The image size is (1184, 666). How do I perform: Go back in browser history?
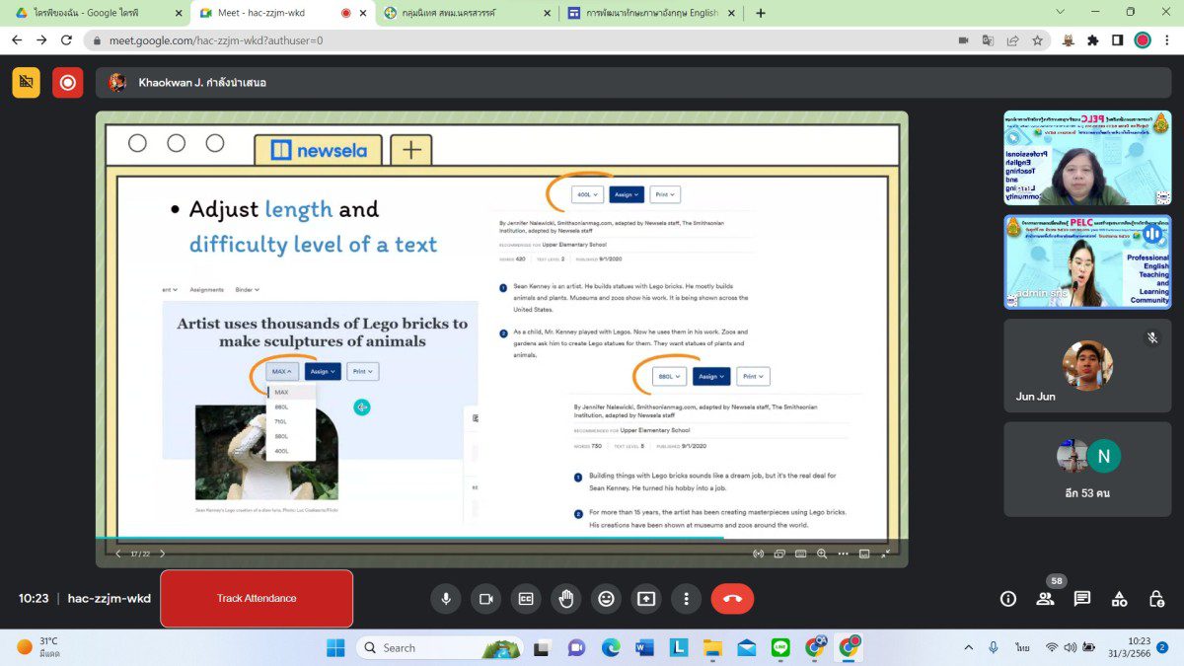click(x=17, y=40)
